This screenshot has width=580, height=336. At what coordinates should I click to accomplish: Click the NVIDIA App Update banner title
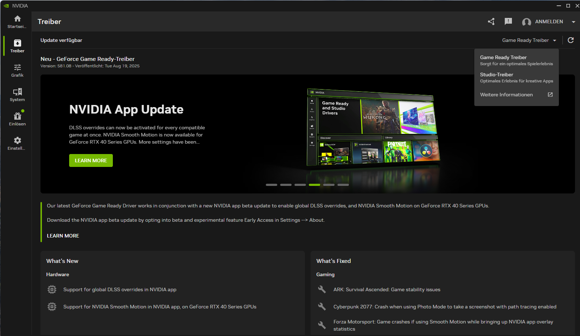[x=126, y=109]
